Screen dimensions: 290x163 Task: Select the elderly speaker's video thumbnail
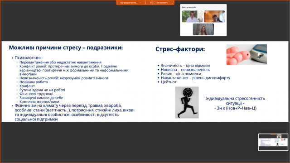click(192, 16)
